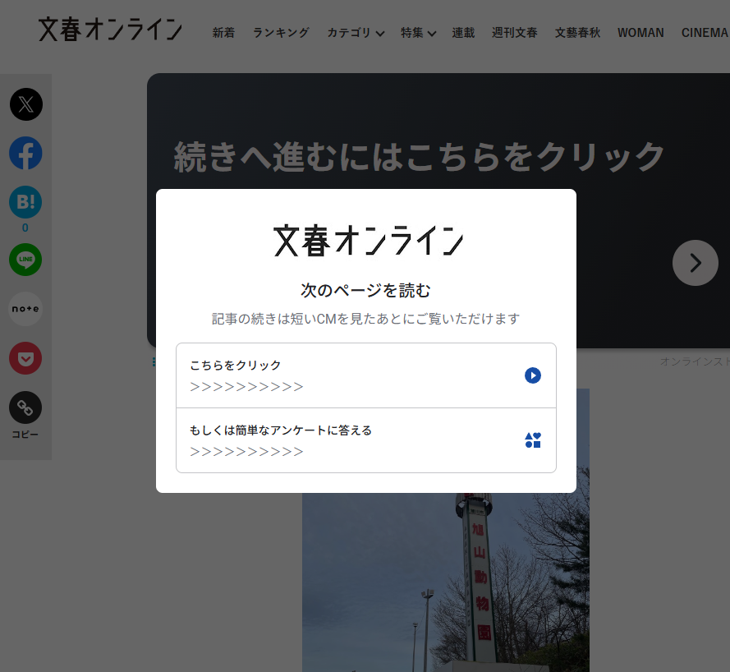Viewport: 730px width, 672px height.
Task: Go to 週刊文春 section
Action: point(514,33)
